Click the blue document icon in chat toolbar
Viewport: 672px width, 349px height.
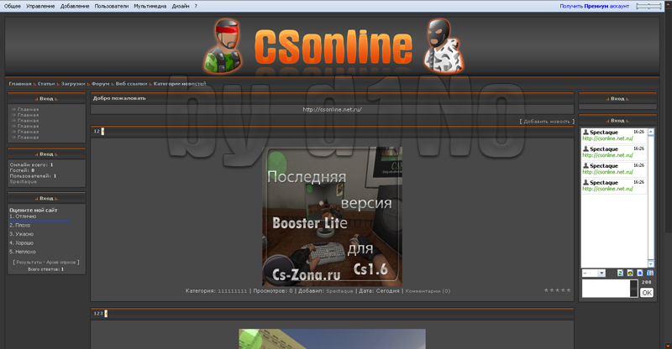click(640, 273)
